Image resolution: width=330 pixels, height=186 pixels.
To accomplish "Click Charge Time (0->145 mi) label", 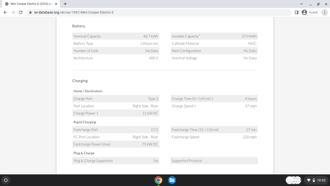I will coord(192,99).
